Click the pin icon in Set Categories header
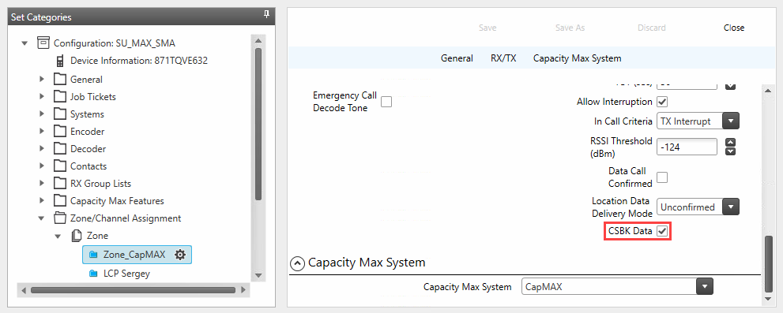Screen dimensions: 783x313 coord(266,15)
